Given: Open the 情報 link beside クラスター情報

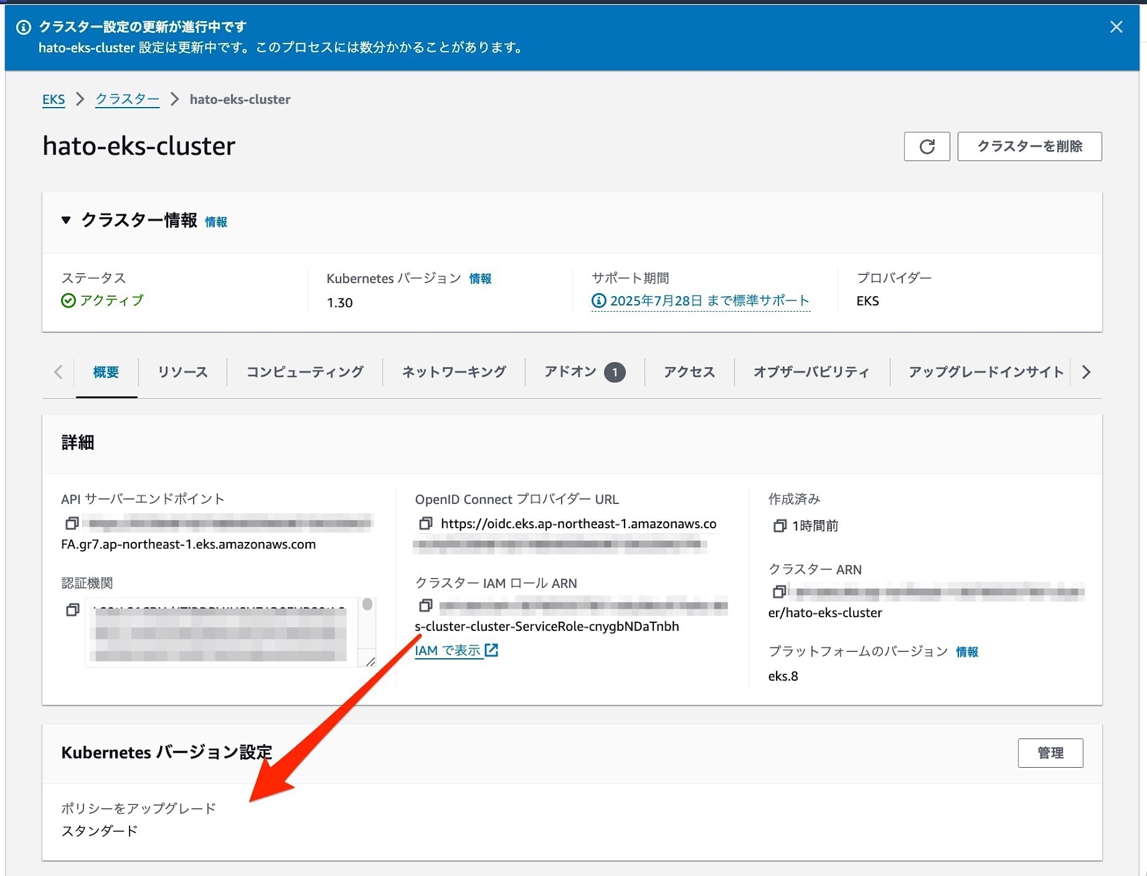Looking at the screenshot, I should pos(216,222).
